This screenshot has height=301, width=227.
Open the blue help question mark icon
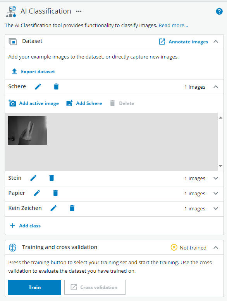219,12
